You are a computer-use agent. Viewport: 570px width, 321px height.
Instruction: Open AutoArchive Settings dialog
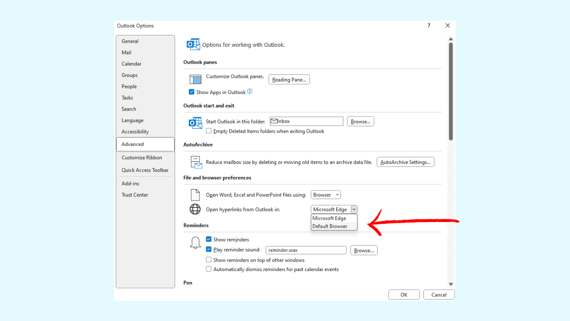tap(405, 162)
